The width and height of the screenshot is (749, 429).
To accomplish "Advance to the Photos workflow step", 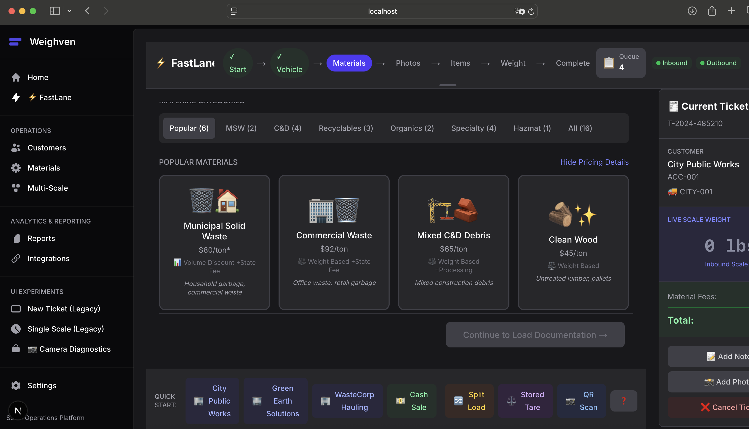I will (408, 63).
